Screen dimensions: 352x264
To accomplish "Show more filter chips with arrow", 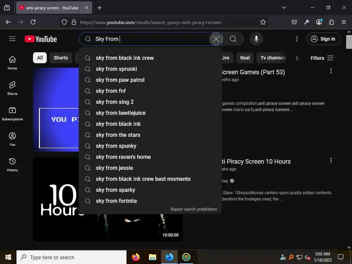I will [297, 58].
